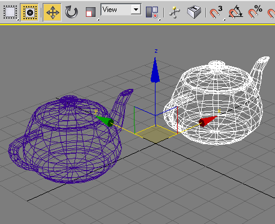The height and width of the screenshot is (224, 275).
Task: Click the blue Z axis gizmo arrow
Action: 155,70
